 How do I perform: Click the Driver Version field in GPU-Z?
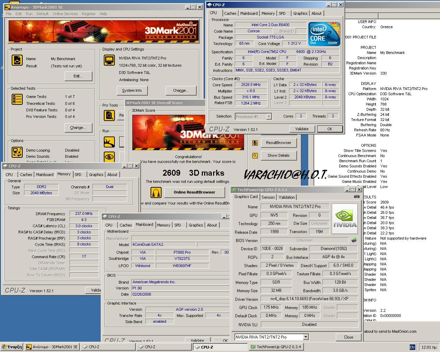[309, 299]
